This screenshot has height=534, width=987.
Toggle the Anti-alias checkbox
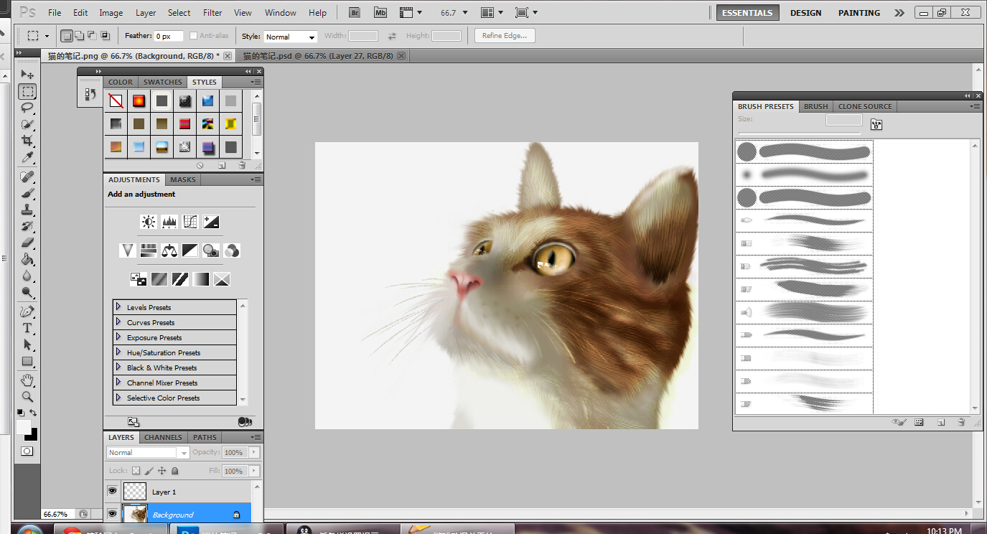coord(193,36)
